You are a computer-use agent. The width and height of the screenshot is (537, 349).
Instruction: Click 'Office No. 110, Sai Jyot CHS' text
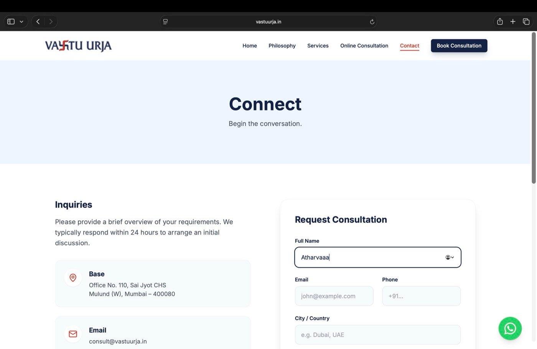click(x=127, y=285)
